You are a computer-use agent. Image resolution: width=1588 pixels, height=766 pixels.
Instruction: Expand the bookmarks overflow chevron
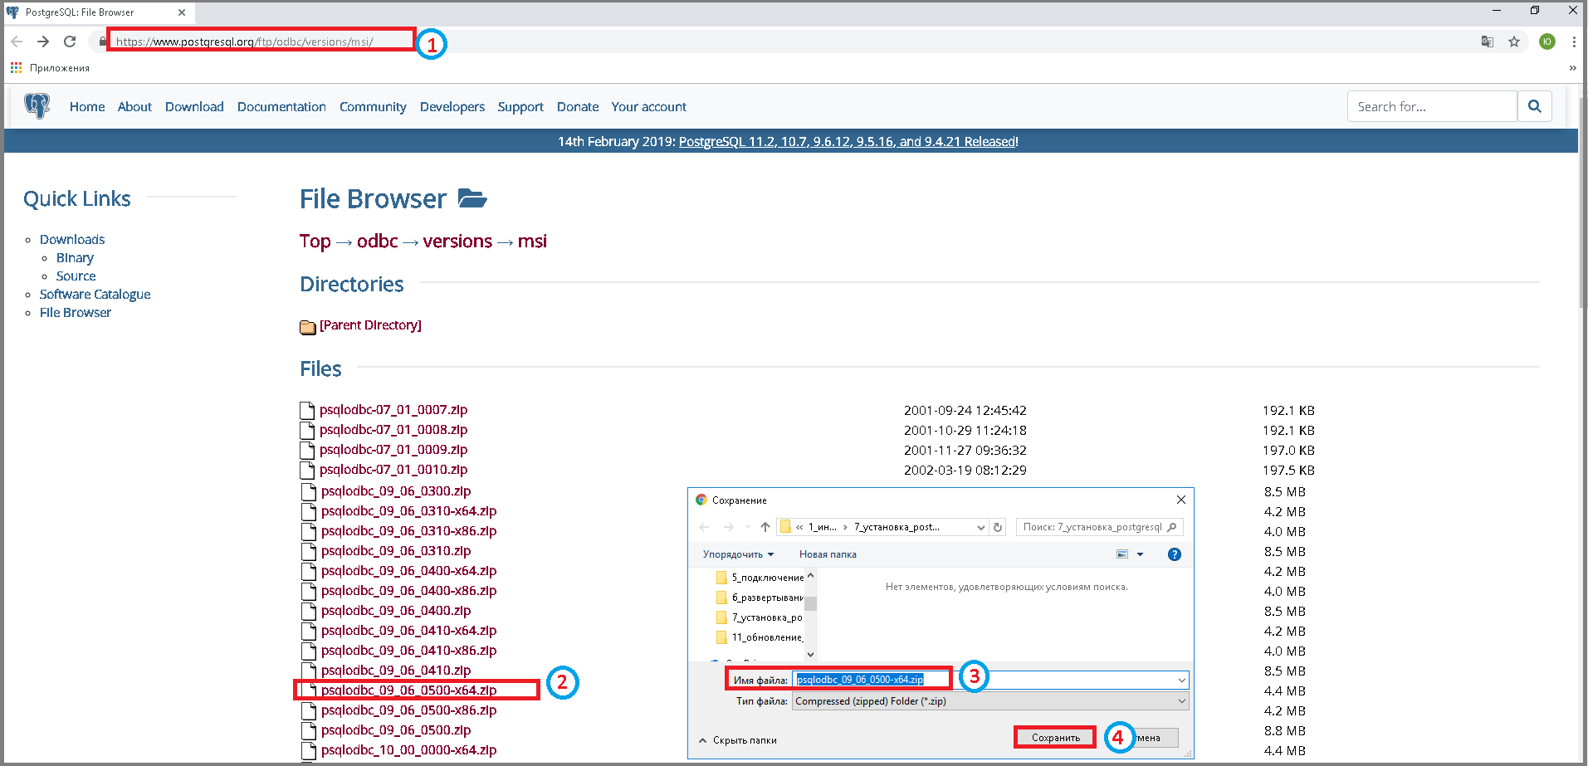[1572, 68]
